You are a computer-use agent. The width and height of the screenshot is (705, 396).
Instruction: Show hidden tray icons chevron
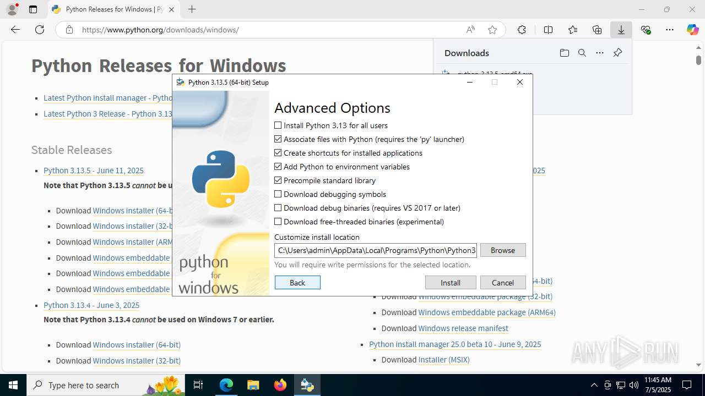pos(594,385)
